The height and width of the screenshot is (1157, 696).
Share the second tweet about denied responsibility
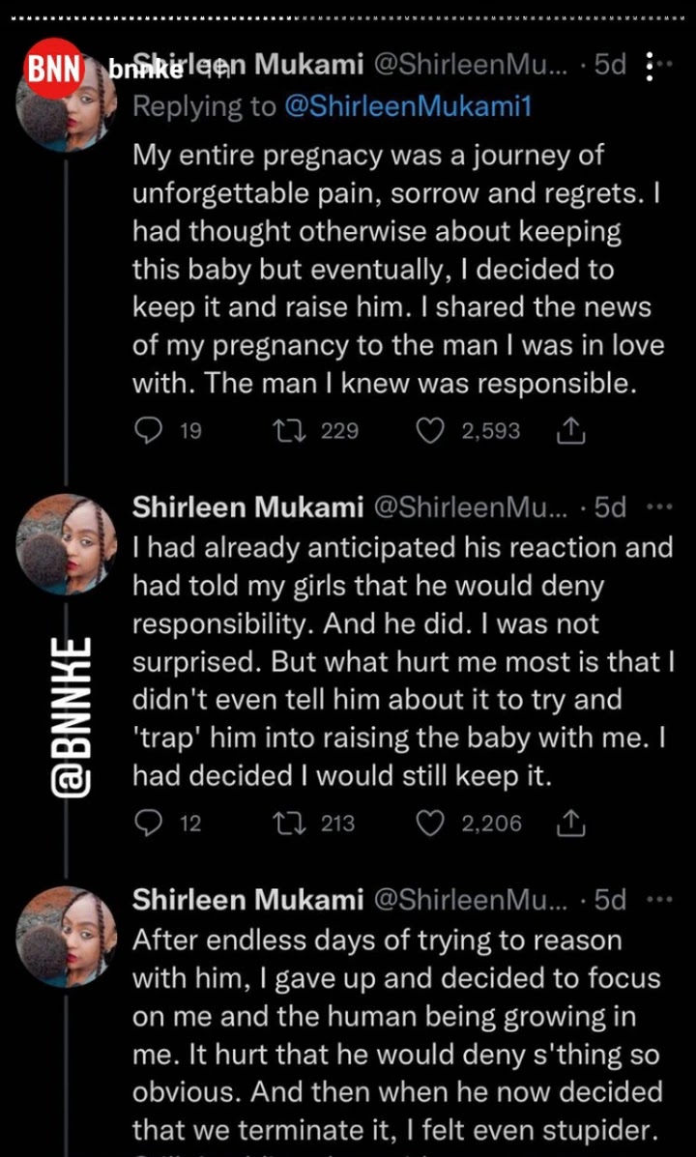tap(571, 824)
